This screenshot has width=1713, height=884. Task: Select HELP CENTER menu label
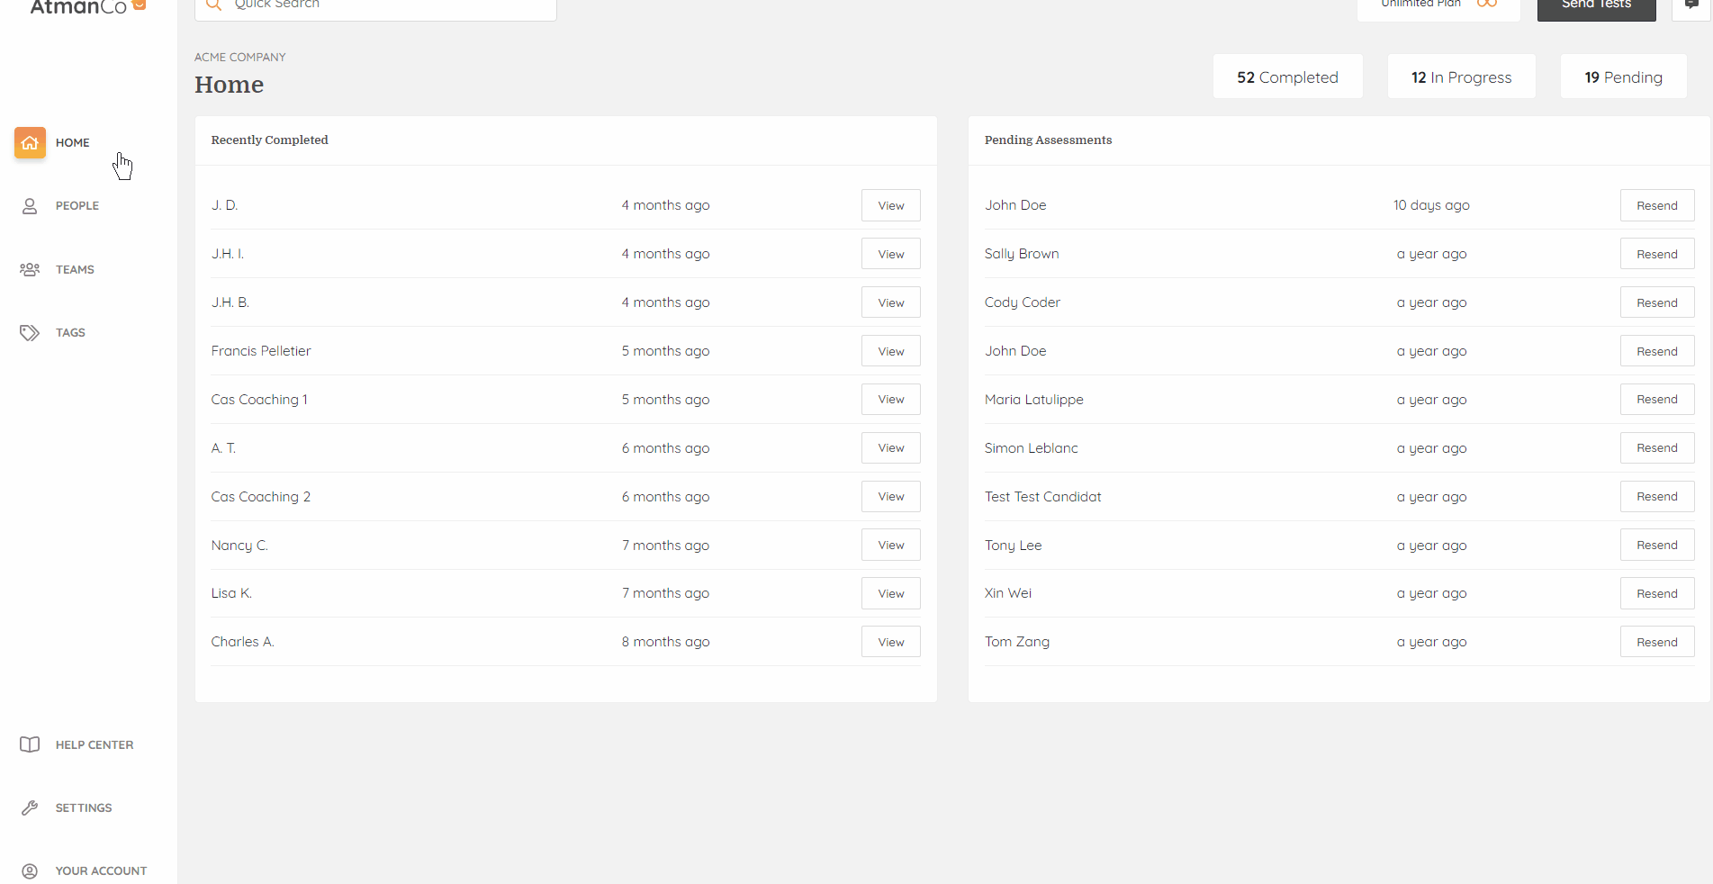[x=95, y=744]
